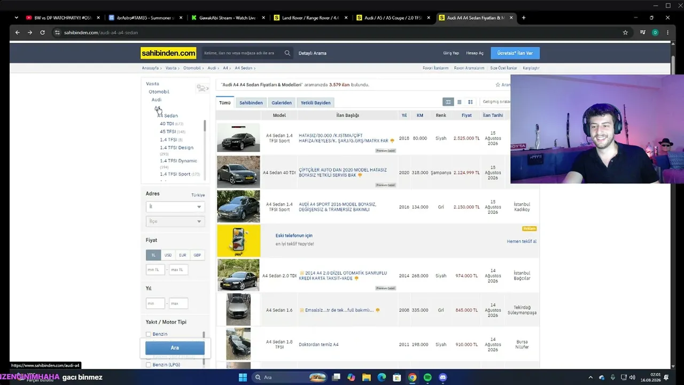Switch to the Tümü tab
The width and height of the screenshot is (684, 385).
pos(225,103)
